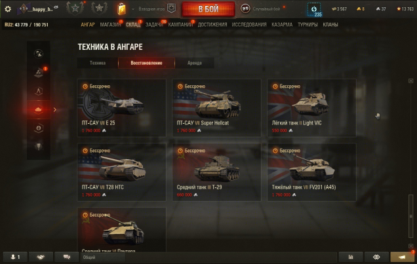Viewport: 417px width, 264px height.
Task: Click the handshake icon in bottom bar
Action: [41, 257]
